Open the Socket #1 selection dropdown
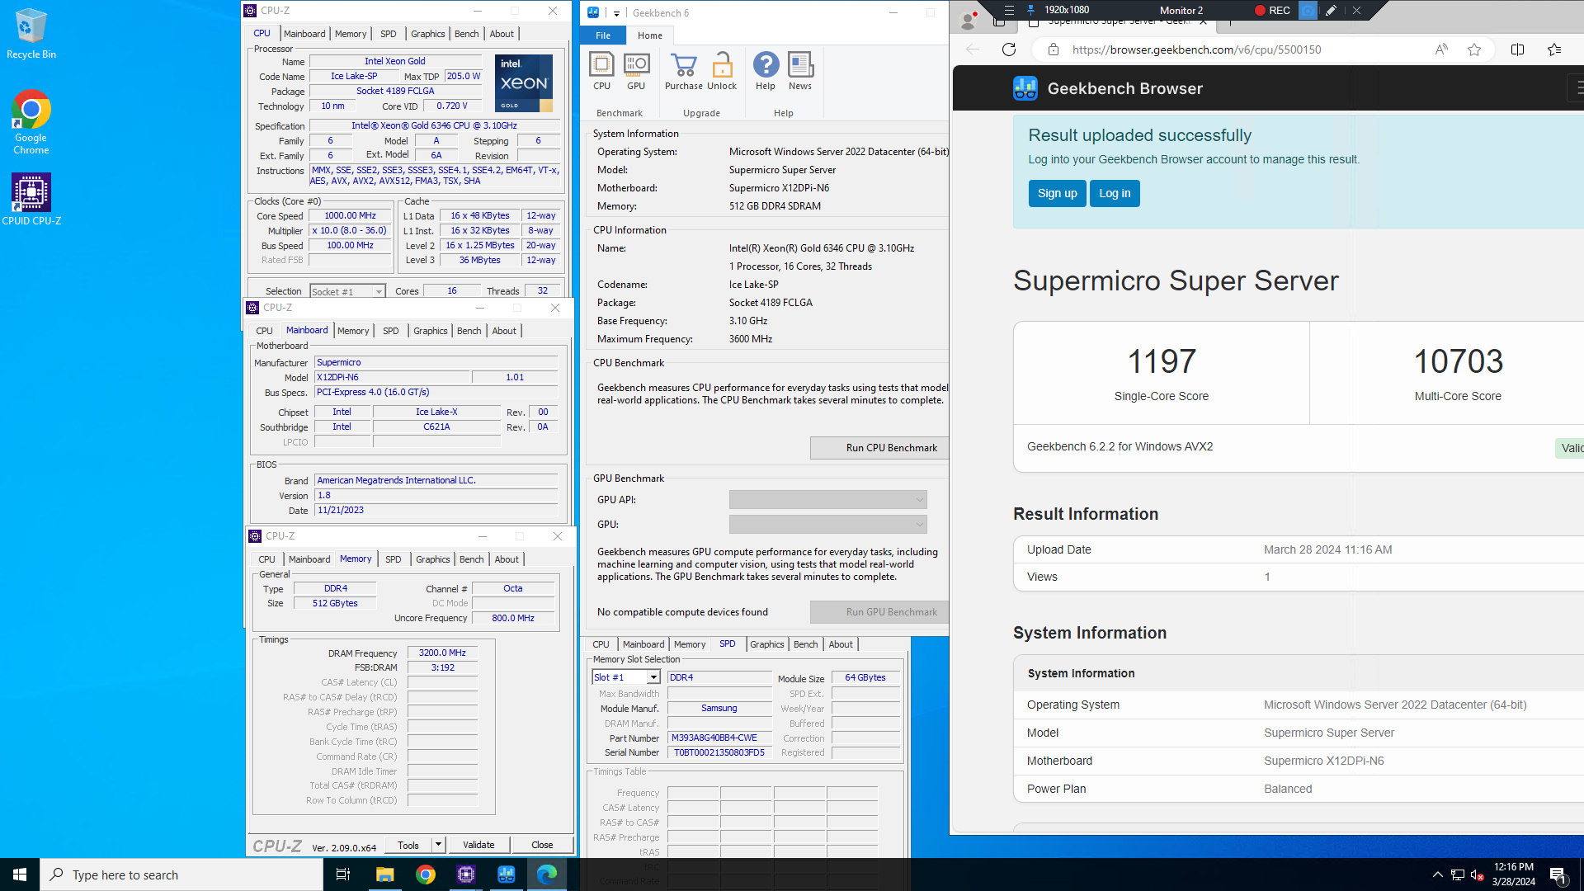Screen dimensions: 1584x891 pyautogui.click(x=347, y=291)
